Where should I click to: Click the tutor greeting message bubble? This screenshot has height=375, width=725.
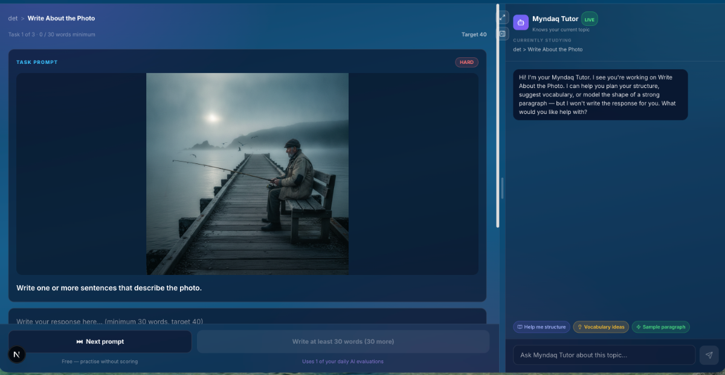click(x=601, y=95)
